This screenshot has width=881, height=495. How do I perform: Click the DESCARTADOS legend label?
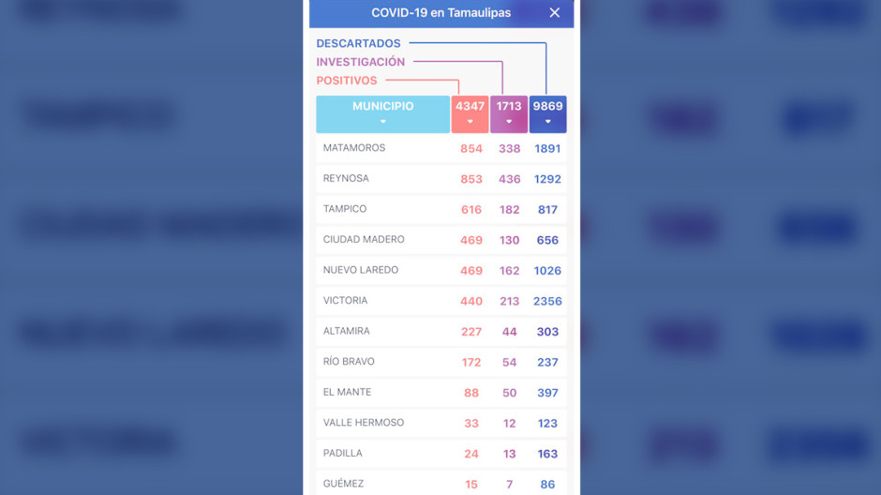coord(358,43)
